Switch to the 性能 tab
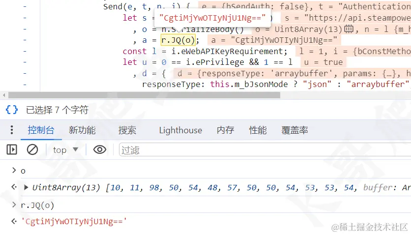This screenshot has height=235, width=411. click(x=258, y=130)
